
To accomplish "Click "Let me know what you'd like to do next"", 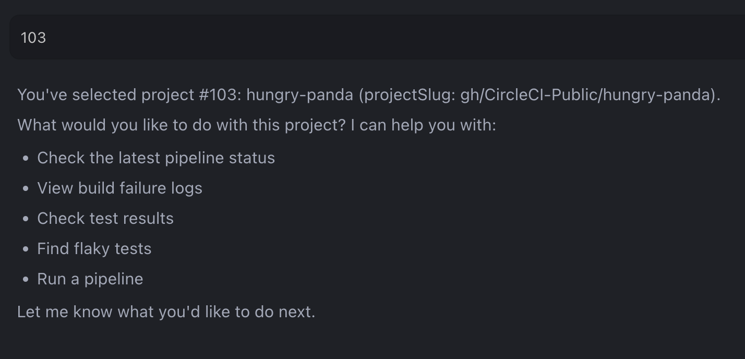I will pos(167,312).
